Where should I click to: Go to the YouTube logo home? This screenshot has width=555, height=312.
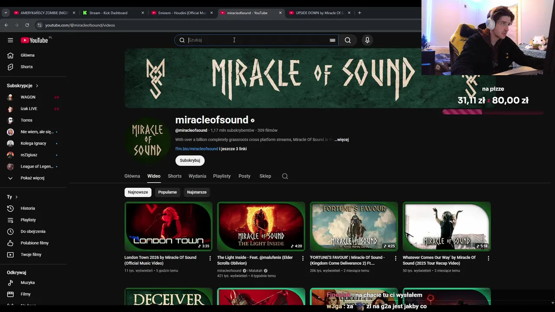coord(34,40)
